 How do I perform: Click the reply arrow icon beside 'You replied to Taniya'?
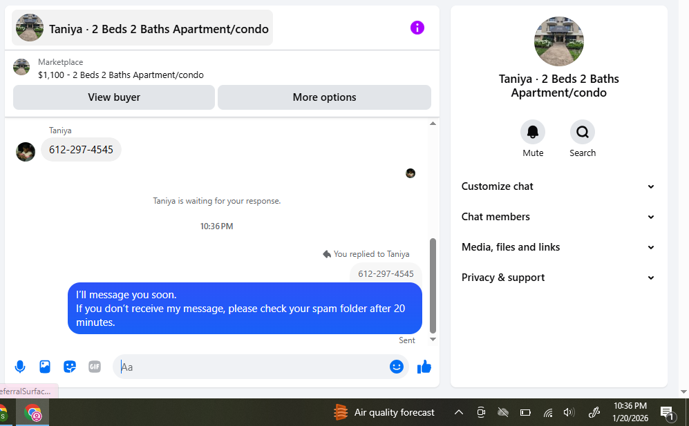pyautogui.click(x=326, y=254)
